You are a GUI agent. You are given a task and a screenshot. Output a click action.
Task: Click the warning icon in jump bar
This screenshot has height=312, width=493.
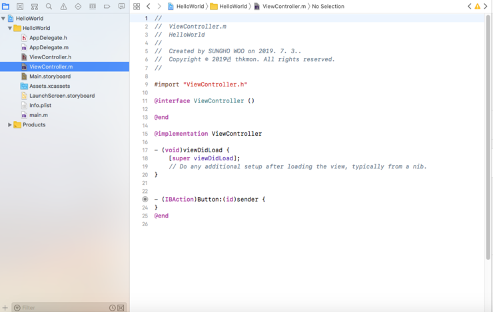[x=477, y=6]
